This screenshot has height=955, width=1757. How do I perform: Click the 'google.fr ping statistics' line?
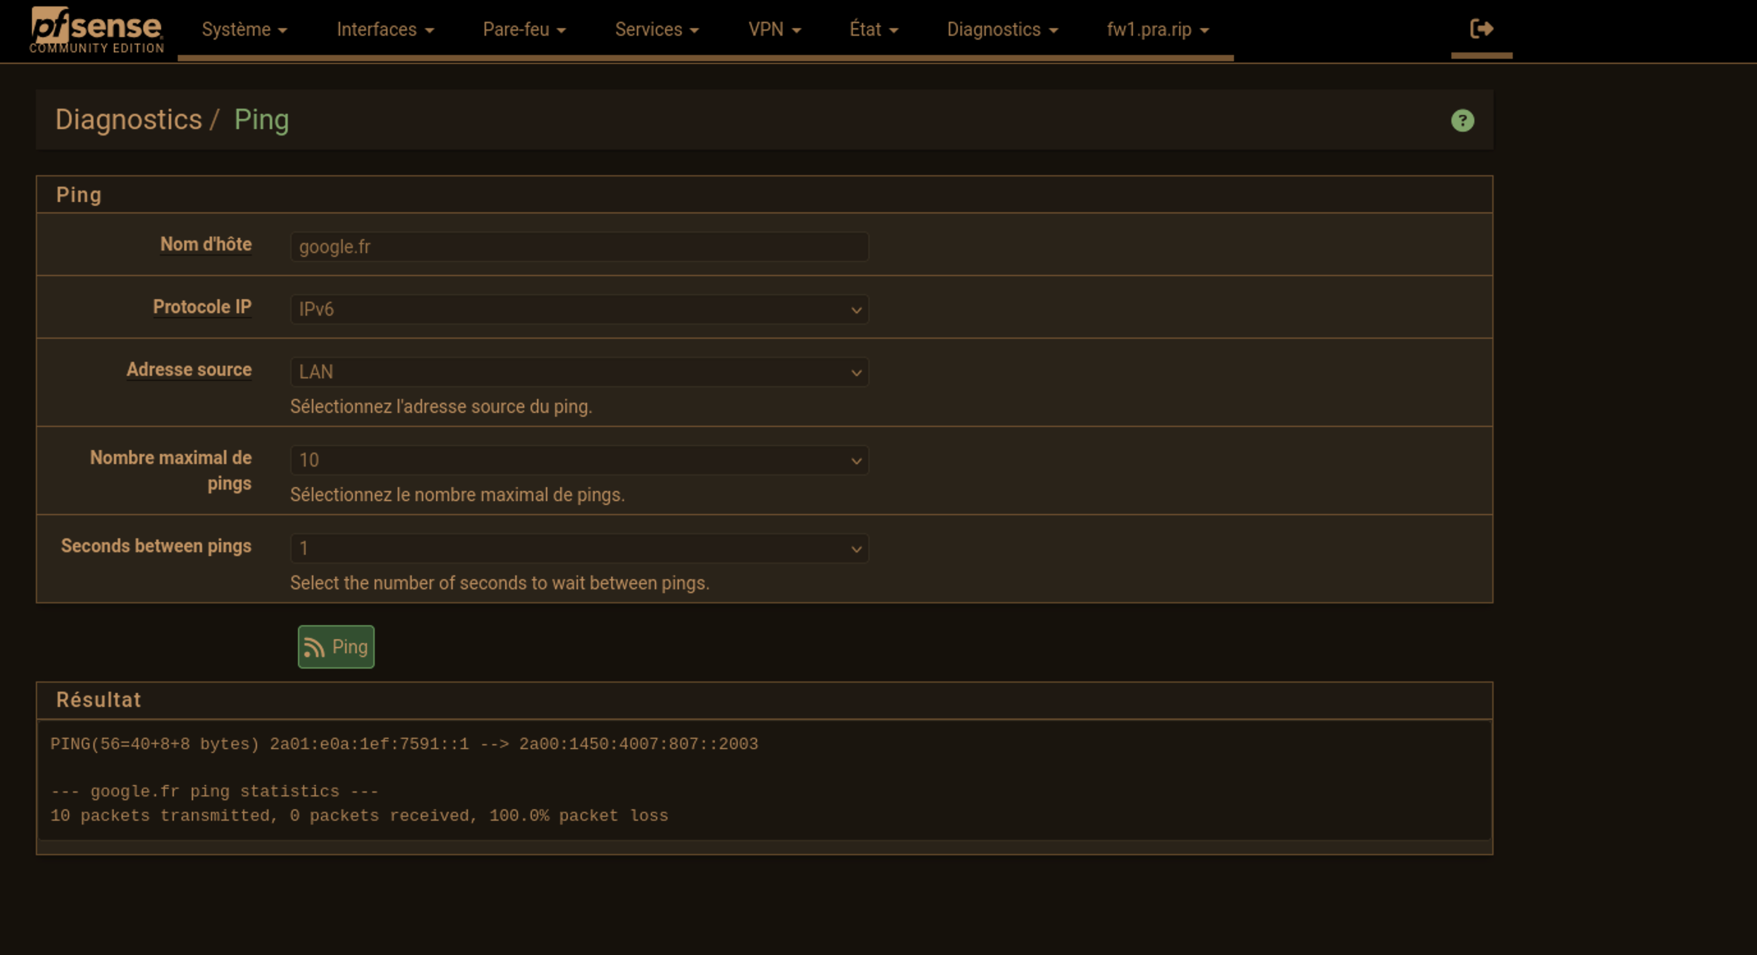tap(214, 791)
